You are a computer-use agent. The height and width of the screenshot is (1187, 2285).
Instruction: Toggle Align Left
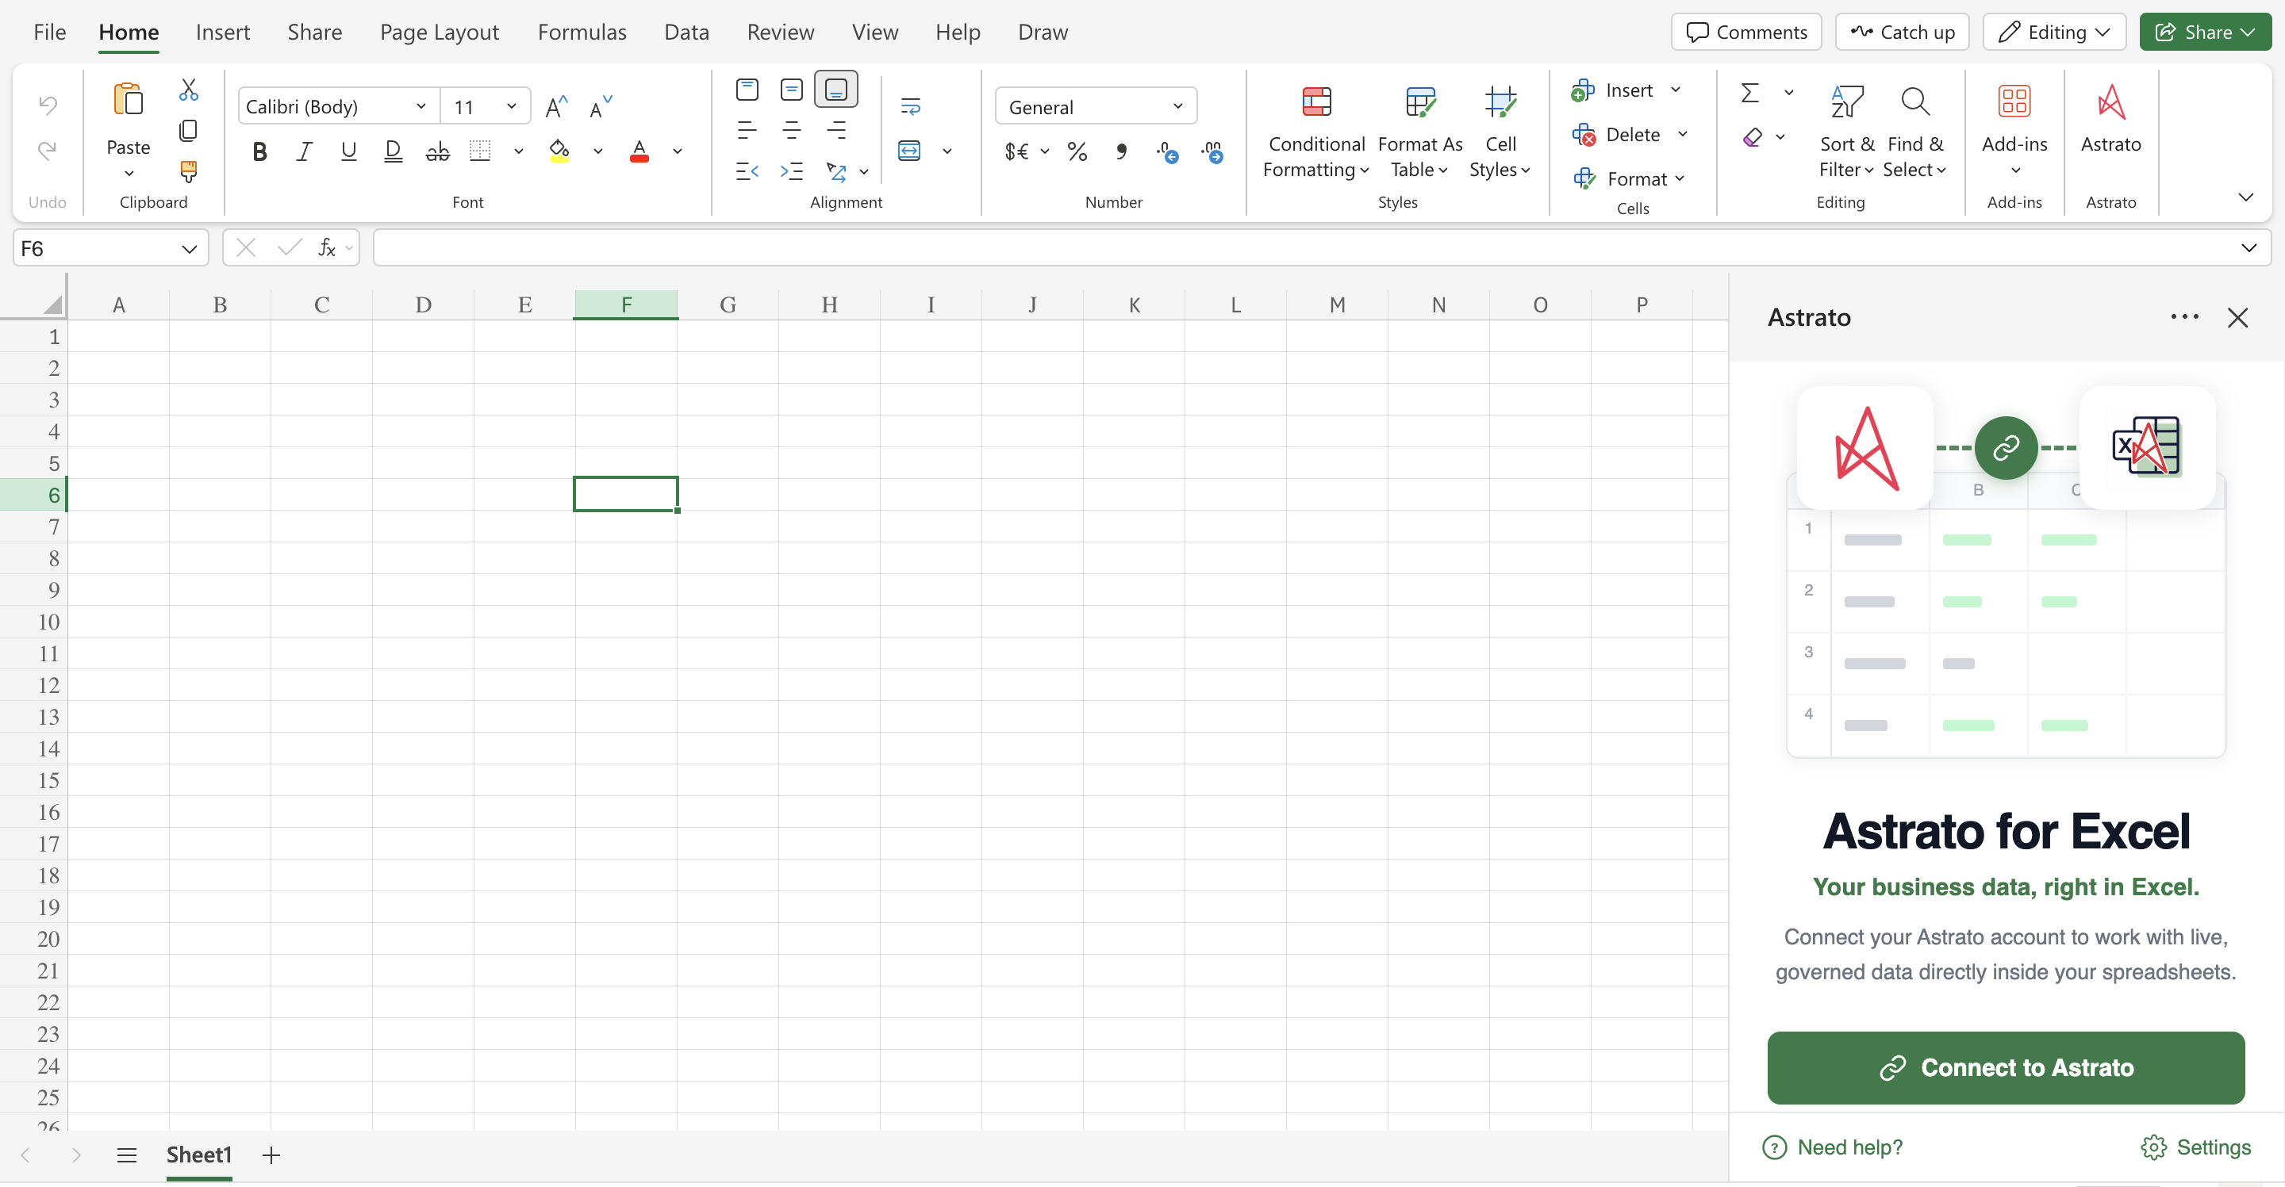747,130
